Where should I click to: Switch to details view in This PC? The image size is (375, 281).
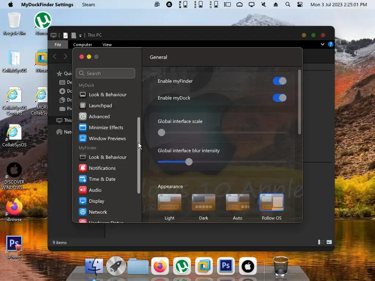[321, 242]
